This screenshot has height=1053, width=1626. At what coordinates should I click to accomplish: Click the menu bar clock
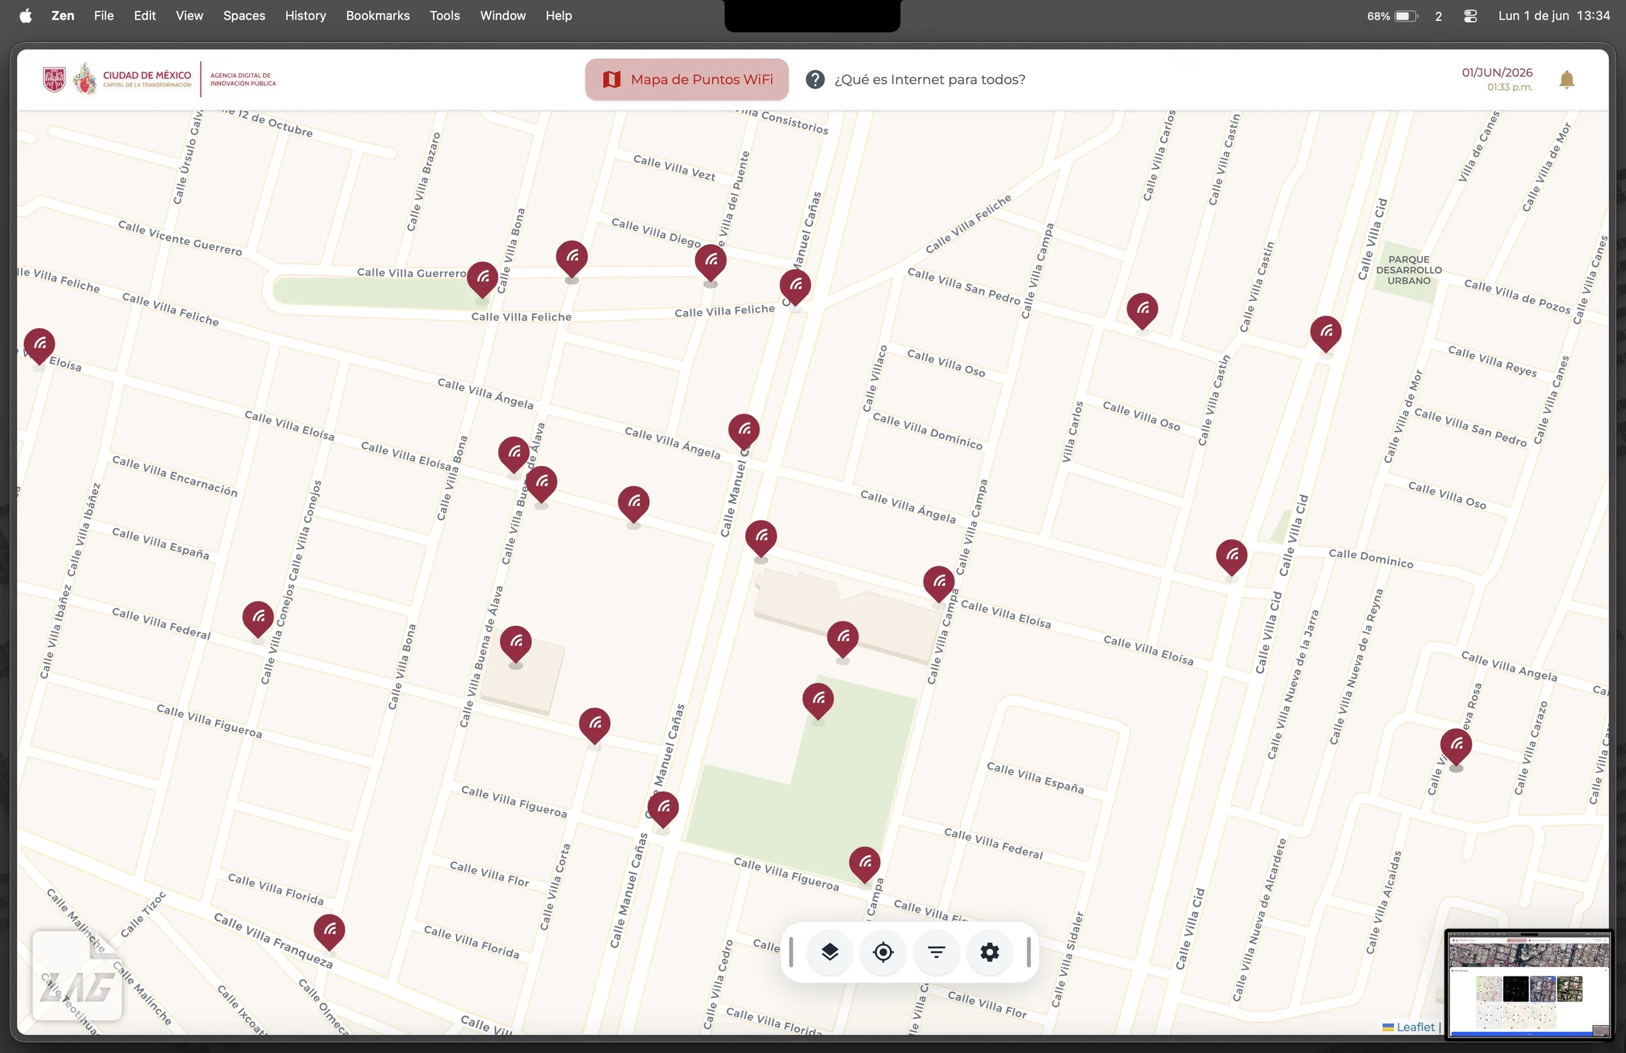pos(1554,15)
